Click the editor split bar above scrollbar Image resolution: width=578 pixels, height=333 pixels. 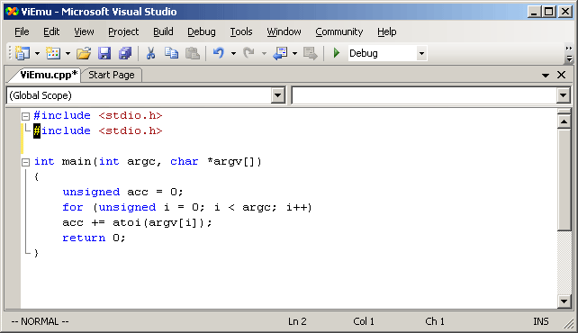tap(564, 112)
